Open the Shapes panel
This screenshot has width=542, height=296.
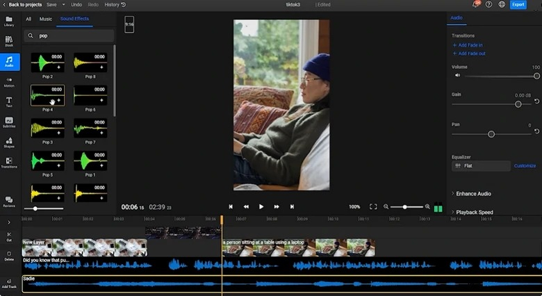(9, 142)
